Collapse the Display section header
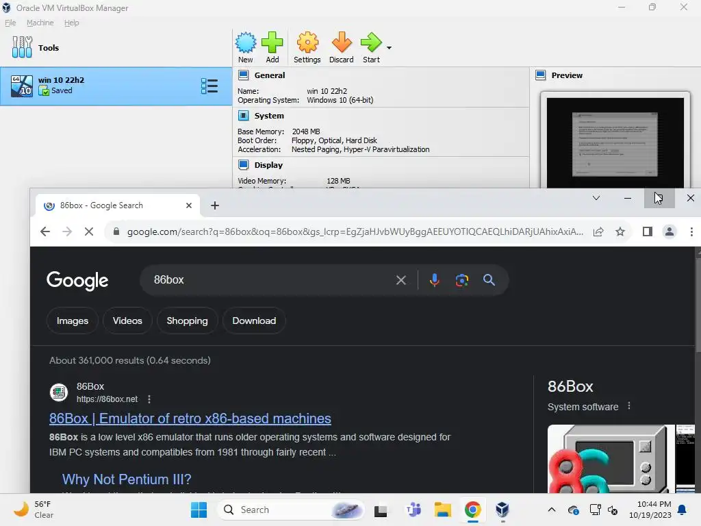This screenshot has width=701, height=526. click(268, 165)
